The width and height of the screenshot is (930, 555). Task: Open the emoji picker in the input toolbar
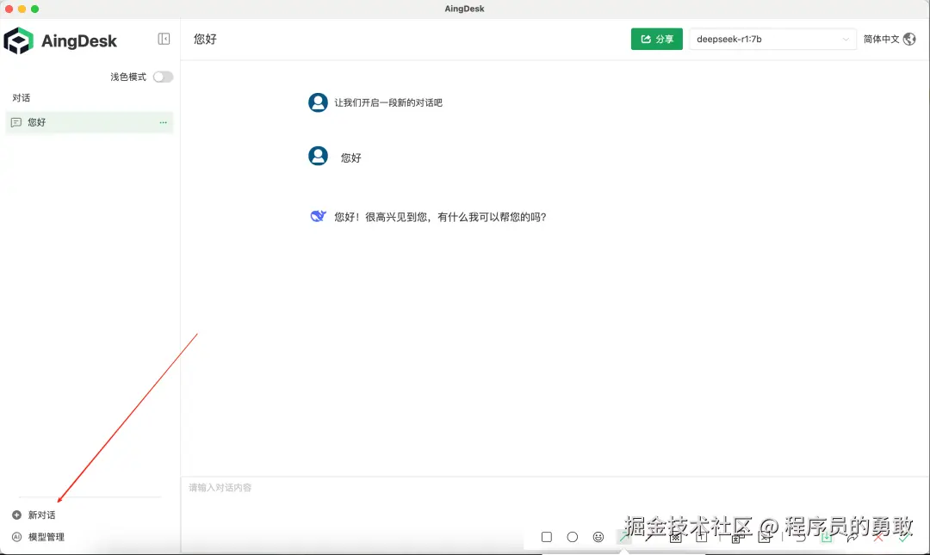(x=598, y=536)
